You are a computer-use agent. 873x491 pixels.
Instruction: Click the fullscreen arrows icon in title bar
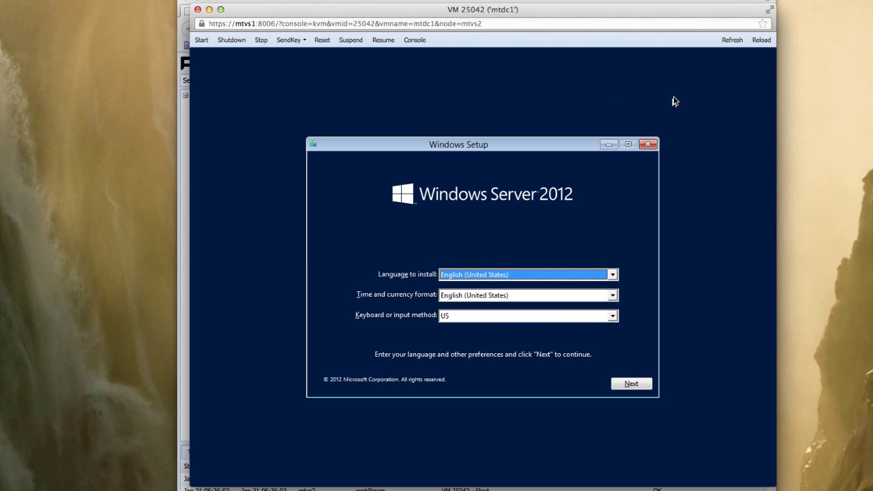[769, 10]
